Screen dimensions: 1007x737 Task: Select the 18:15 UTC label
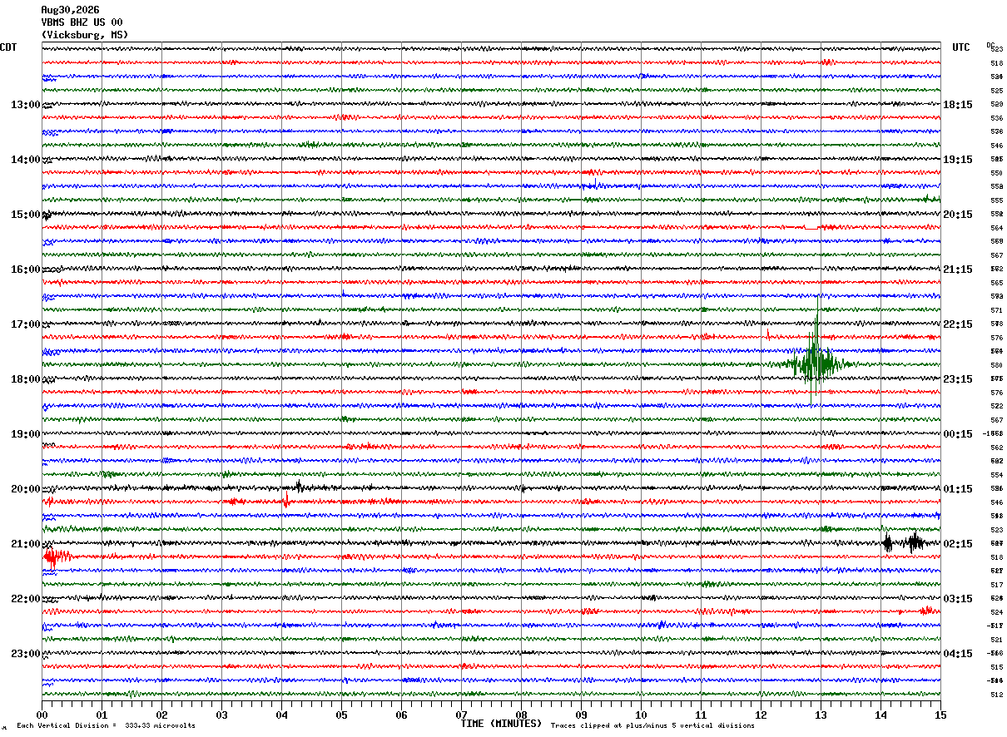click(958, 105)
